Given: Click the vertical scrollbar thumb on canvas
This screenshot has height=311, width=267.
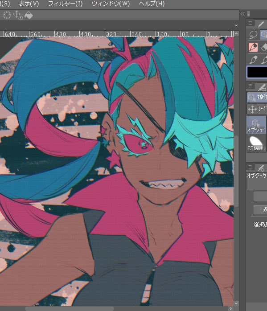Looking at the screenshot, I should click(x=236, y=172).
